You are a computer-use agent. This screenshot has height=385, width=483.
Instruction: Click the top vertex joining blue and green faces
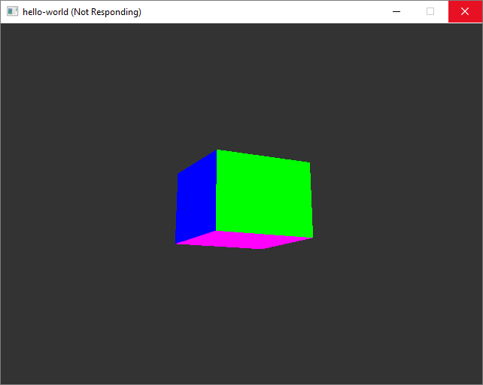[217, 150]
